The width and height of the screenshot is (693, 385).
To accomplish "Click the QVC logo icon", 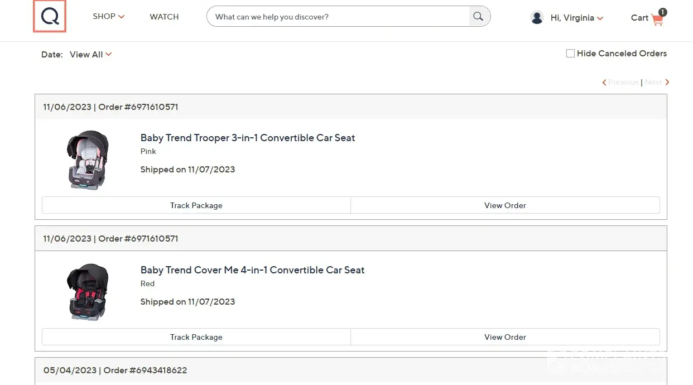I will [x=50, y=17].
